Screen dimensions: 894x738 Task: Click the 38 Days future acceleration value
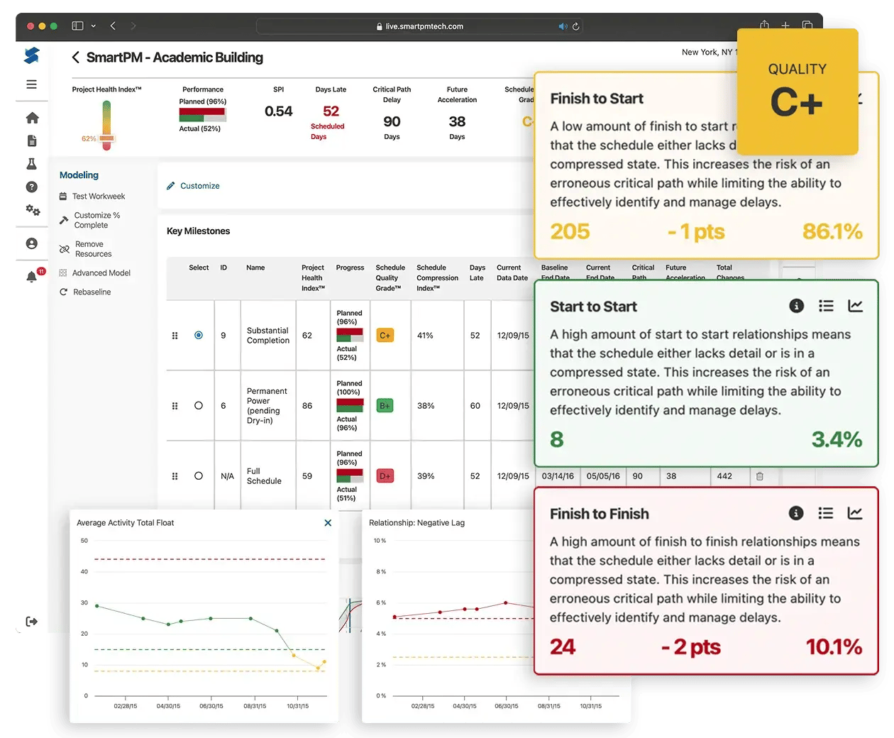click(457, 122)
